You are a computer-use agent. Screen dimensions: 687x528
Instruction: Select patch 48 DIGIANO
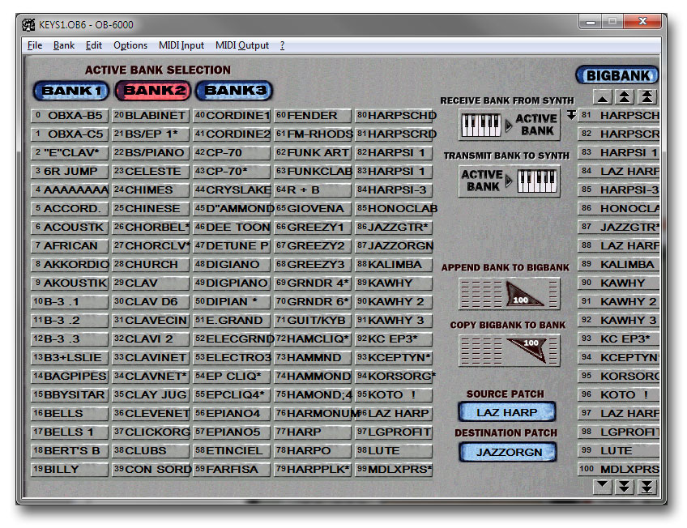tap(232, 265)
